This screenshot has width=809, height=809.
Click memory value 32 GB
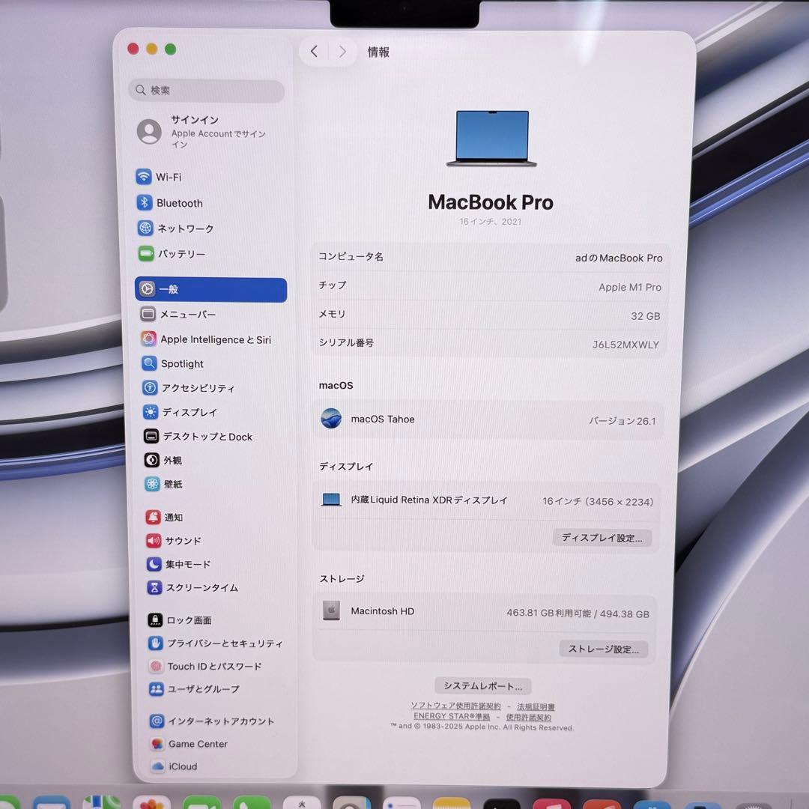tap(646, 316)
